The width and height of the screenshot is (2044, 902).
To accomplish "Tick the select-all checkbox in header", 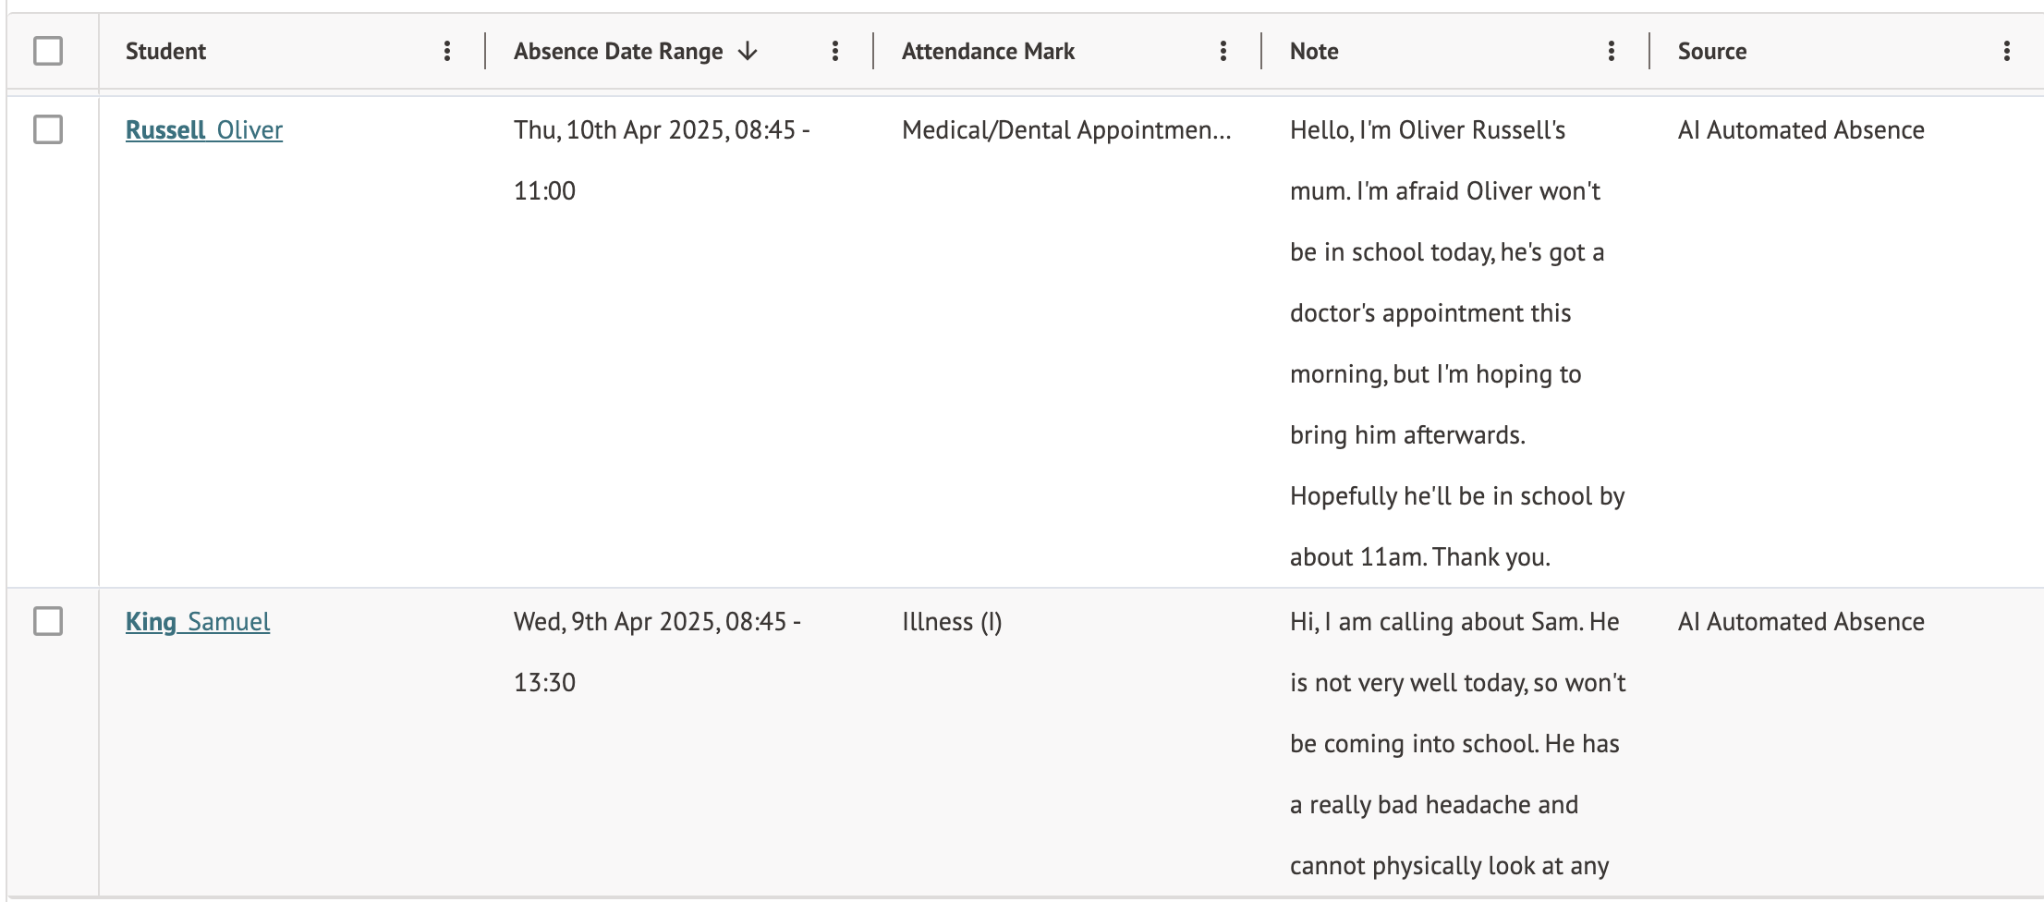I will coord(48,51).
